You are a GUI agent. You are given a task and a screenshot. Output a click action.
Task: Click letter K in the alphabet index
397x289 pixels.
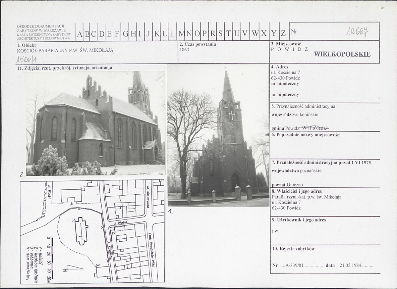click(x=157, y=33)
